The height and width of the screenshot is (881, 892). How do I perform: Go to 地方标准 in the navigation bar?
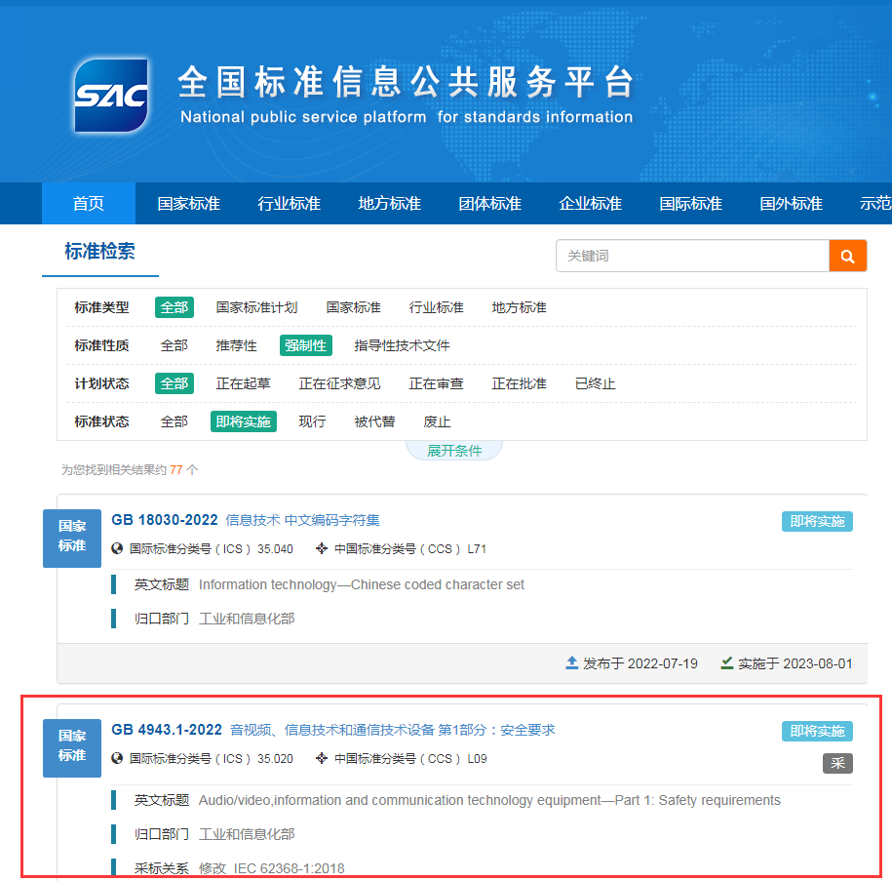click(x=390, y=203)
